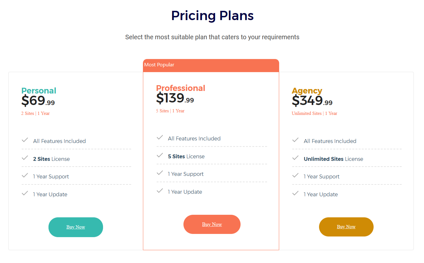Click checkmark beside Professional 1 Year Support

(160, 173)
